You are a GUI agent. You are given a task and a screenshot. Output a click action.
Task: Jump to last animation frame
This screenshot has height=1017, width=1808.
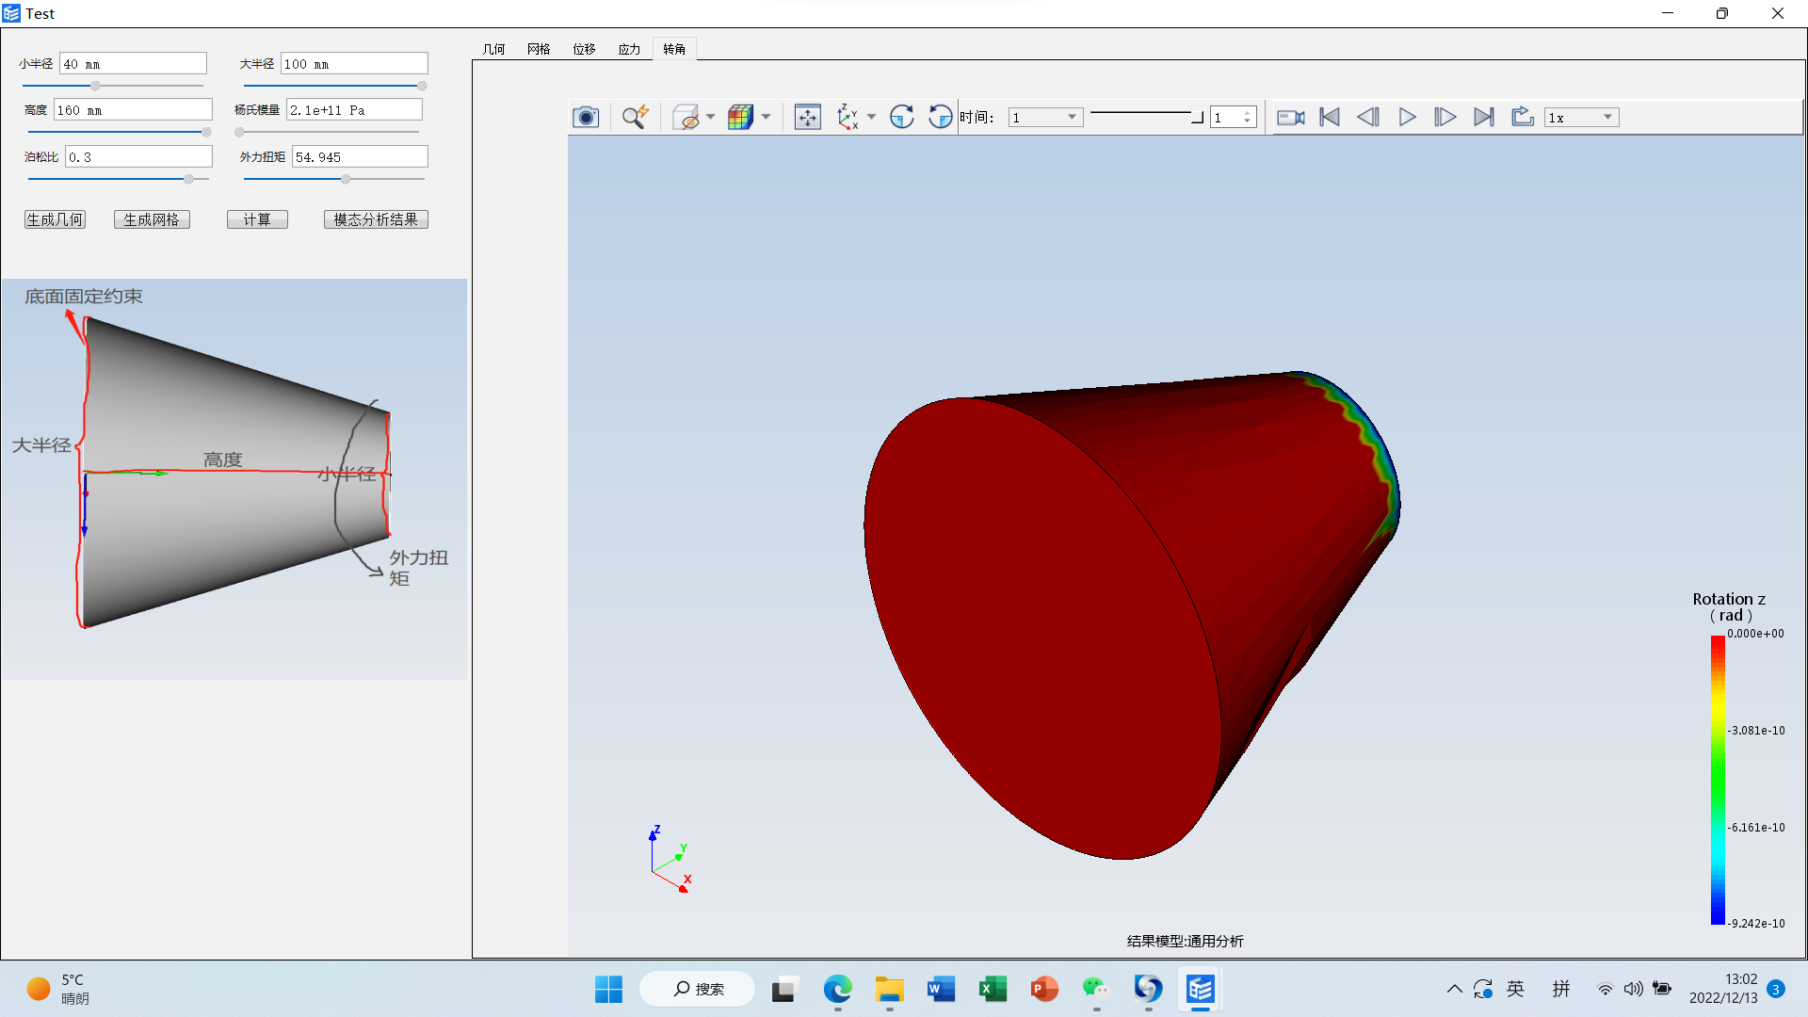1484,118
